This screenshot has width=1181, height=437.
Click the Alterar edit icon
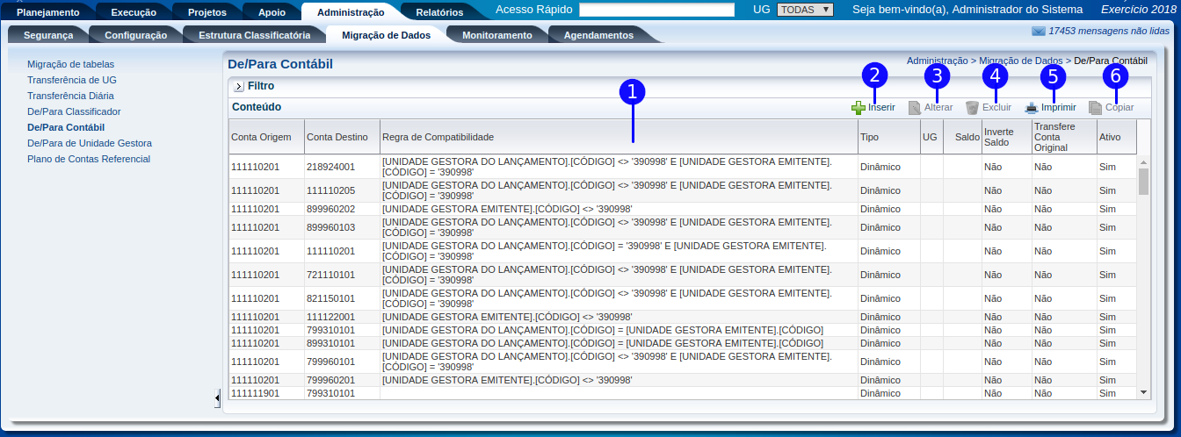pos(915,108)
